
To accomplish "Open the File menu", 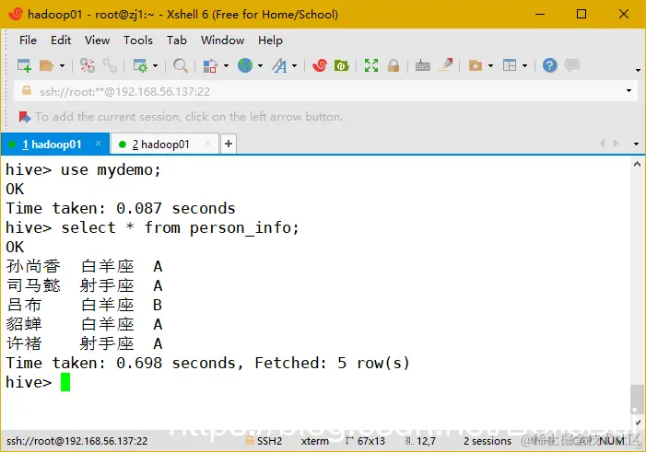I will click(28, 41).
